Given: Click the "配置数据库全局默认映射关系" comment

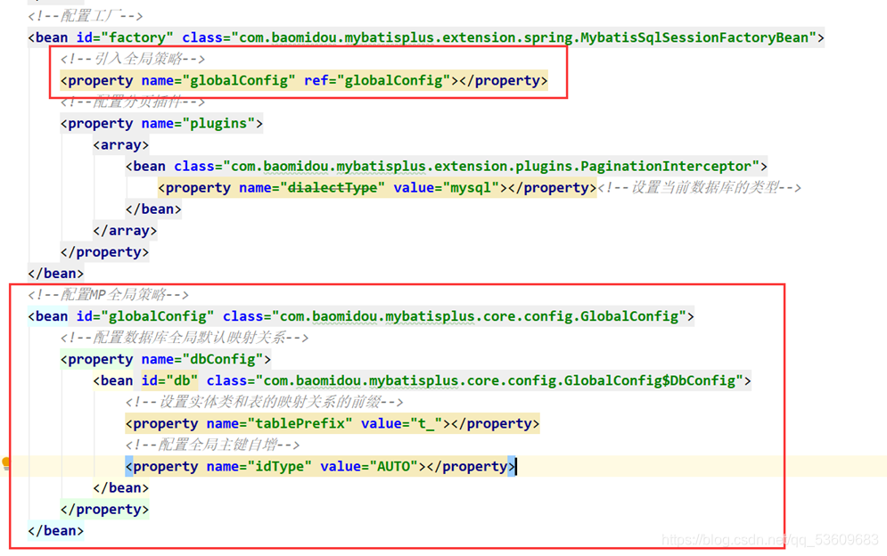Looking at the screenshot, I should click(185, 338).
